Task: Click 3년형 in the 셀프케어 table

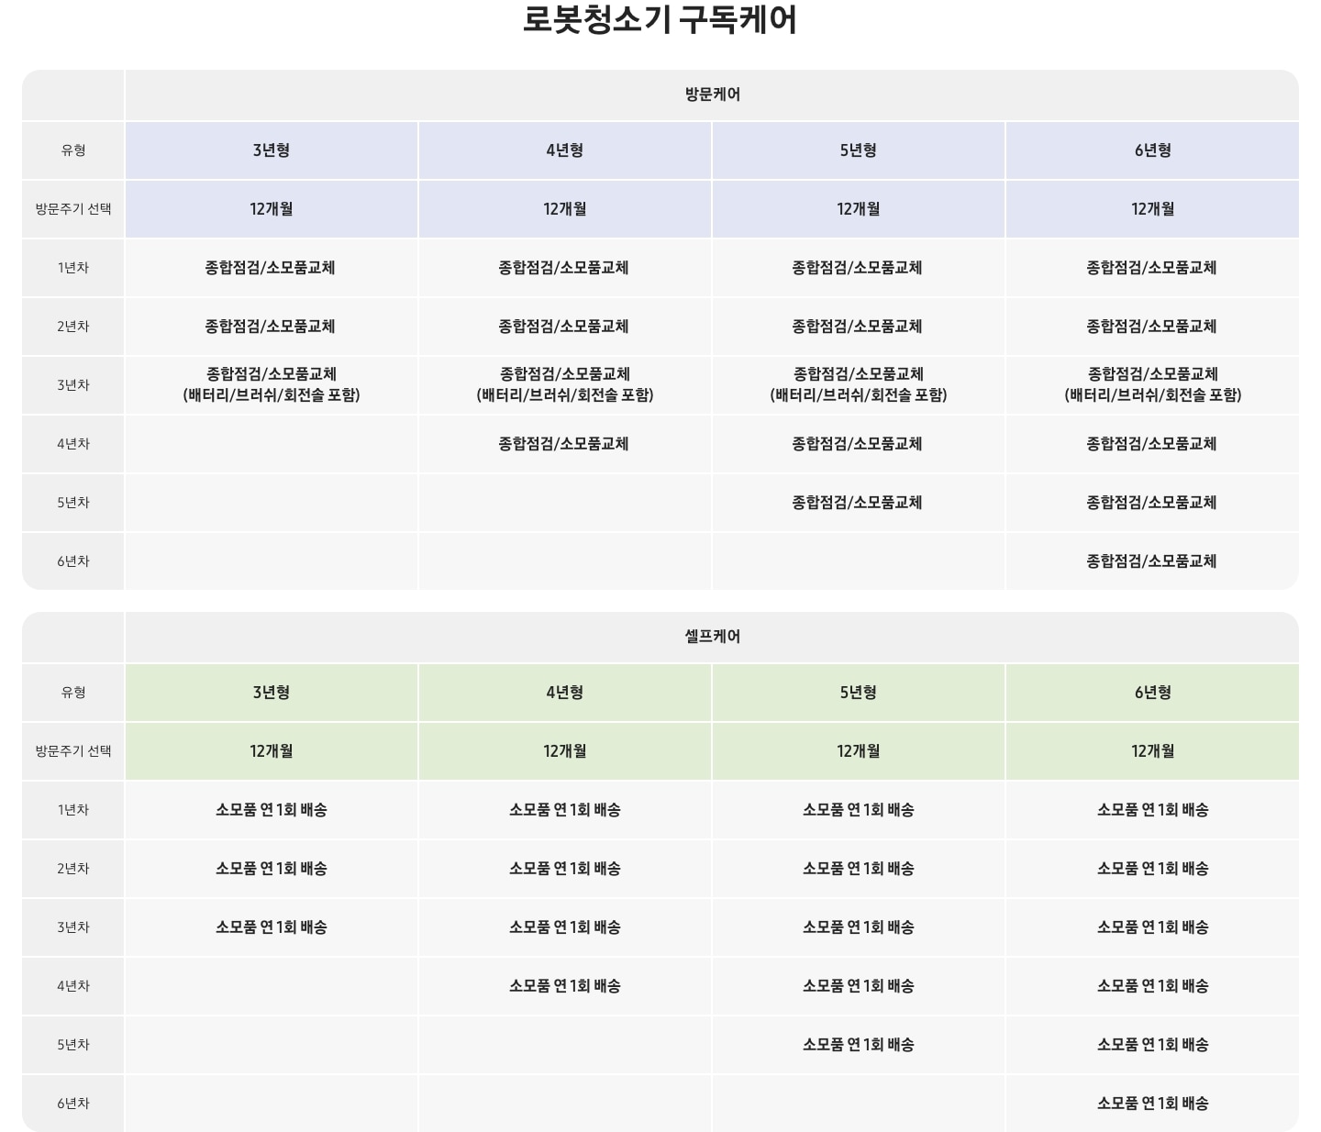Action: click(272, 693)
